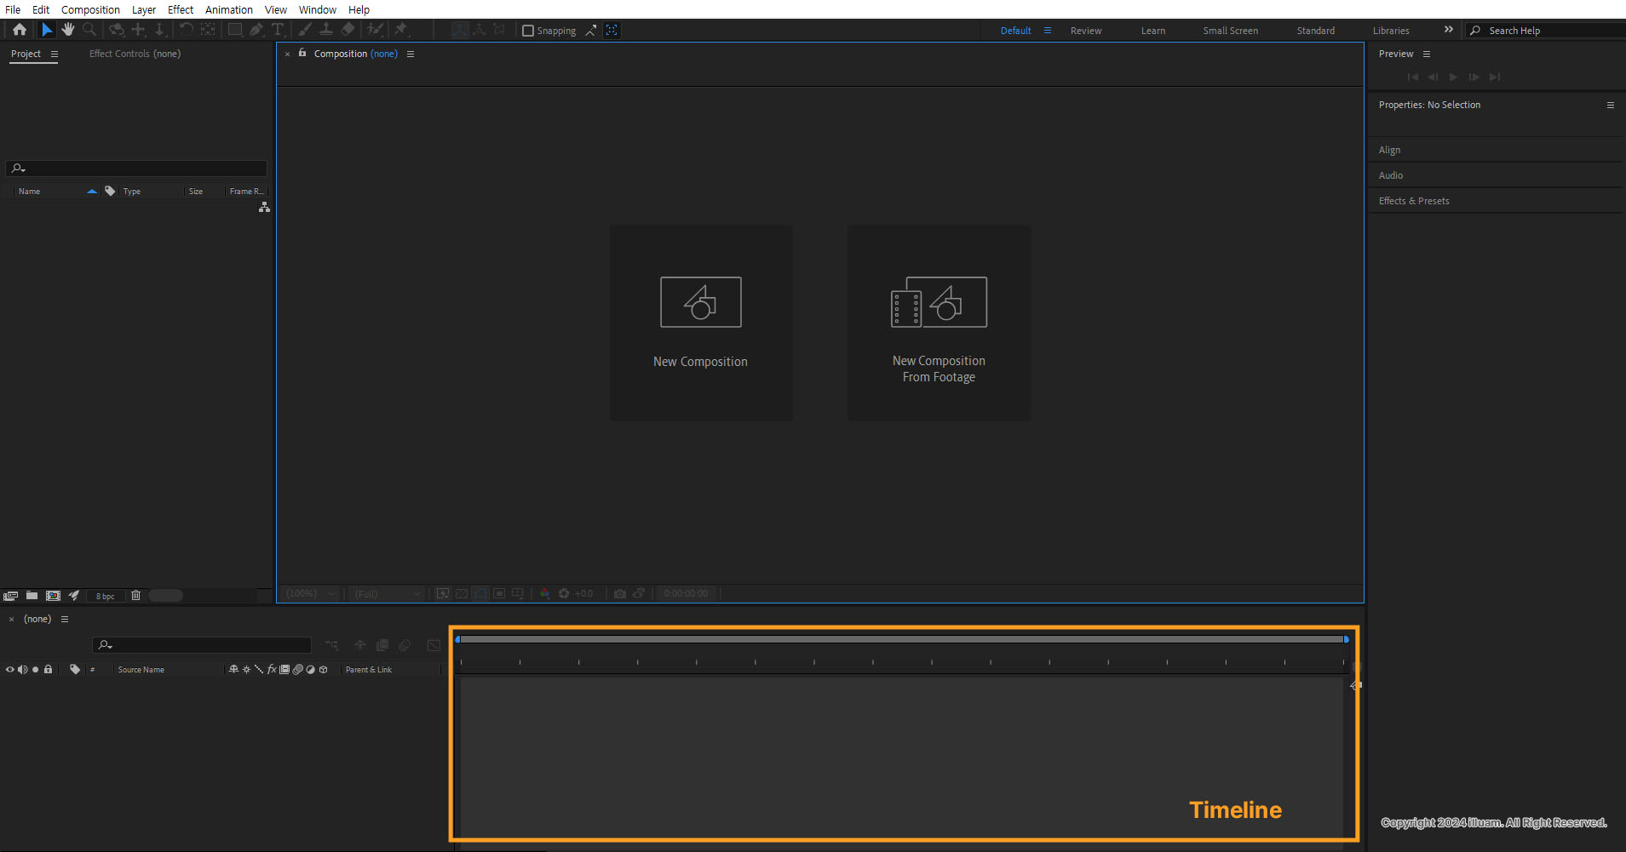Click New Composition From Footage
Screen dimensions: 1626x852
pos(939,323)
